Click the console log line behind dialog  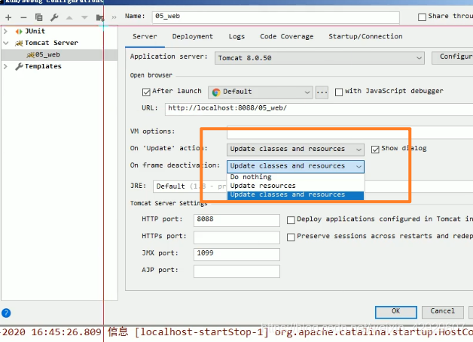[236, 332]
